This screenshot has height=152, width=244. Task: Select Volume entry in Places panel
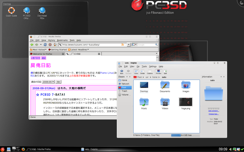125,95
